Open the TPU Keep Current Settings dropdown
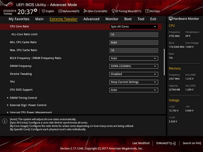203x152 pixels. tap(134, 82)
